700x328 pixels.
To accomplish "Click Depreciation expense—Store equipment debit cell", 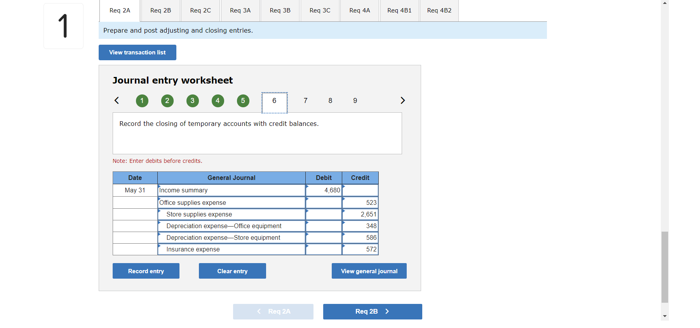I will pos(324,237).
